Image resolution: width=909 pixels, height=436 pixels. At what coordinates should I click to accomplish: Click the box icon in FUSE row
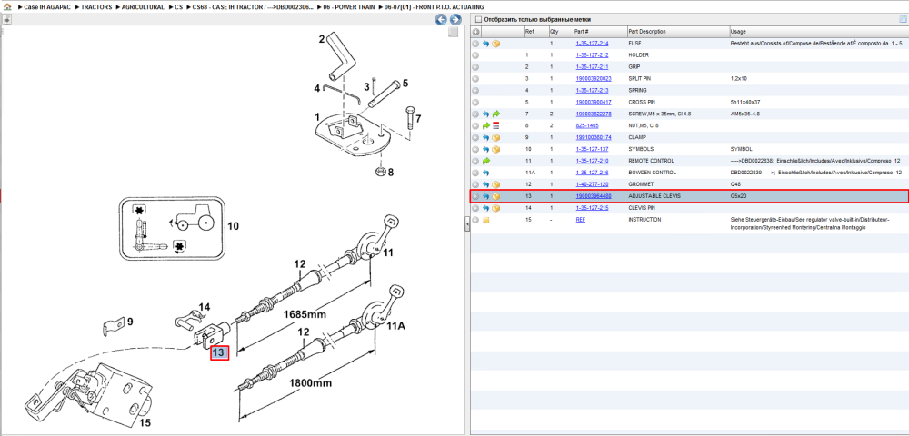(x=496, y=44)
